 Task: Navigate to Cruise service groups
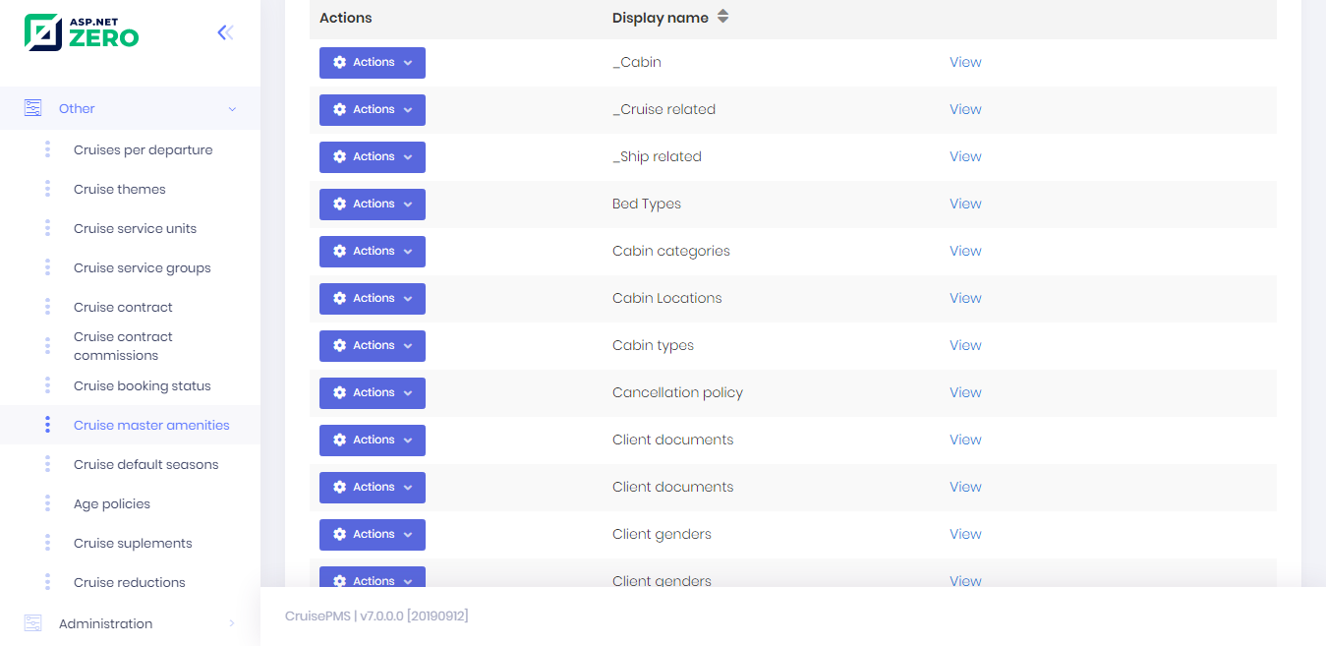coord(143,267)
